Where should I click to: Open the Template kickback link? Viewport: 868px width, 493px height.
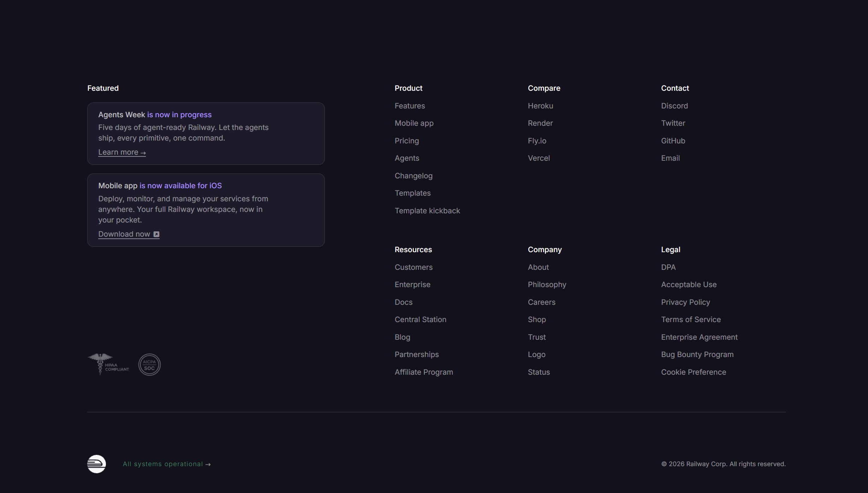pos(427,211)
